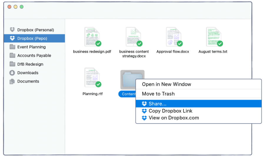Click the sync checkmark on Approval flow.docx
263x159 pixels.
180,44
